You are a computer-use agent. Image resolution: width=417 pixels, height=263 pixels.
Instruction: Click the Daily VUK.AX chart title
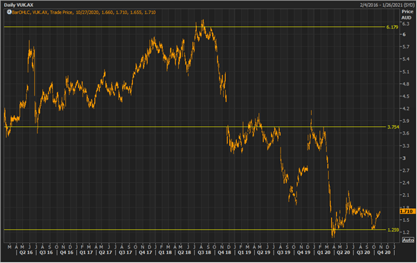click(19, 5)
